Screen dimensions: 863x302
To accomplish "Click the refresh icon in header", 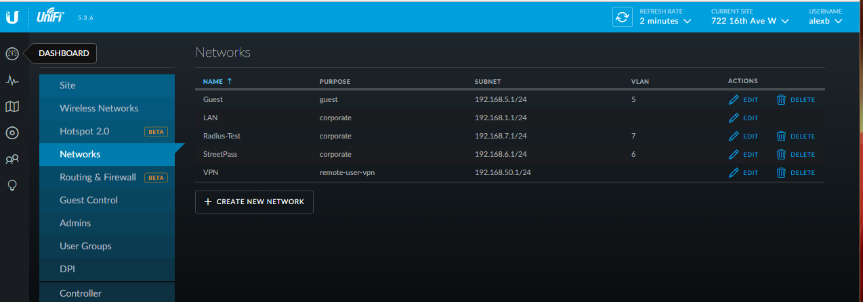I will coord(622,18).
